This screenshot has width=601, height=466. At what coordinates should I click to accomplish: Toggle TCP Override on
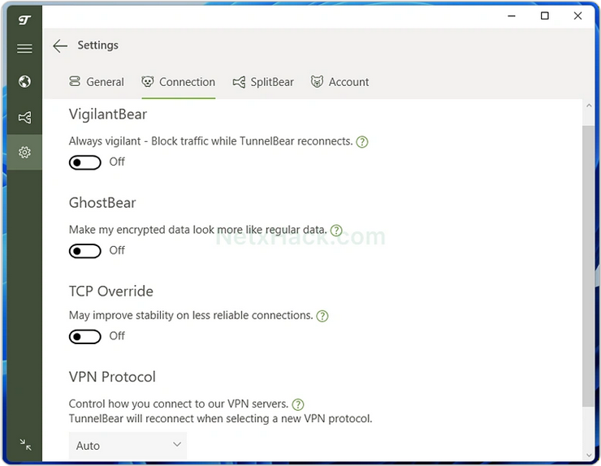tap(85, 336)
